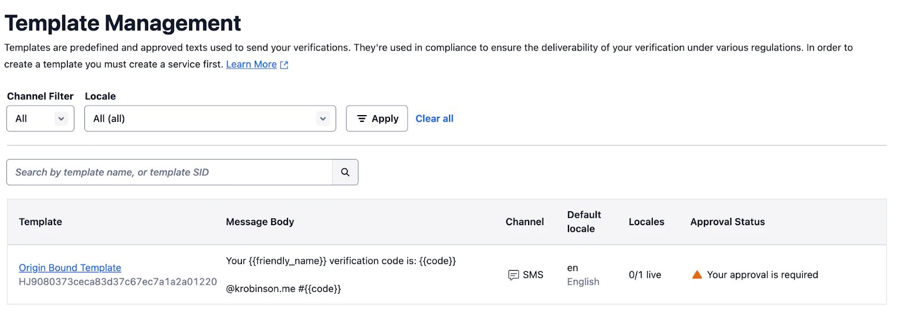Open the Channel Filter dropdown
This screenshot has width=898, height=324.
tap(40, 118)
